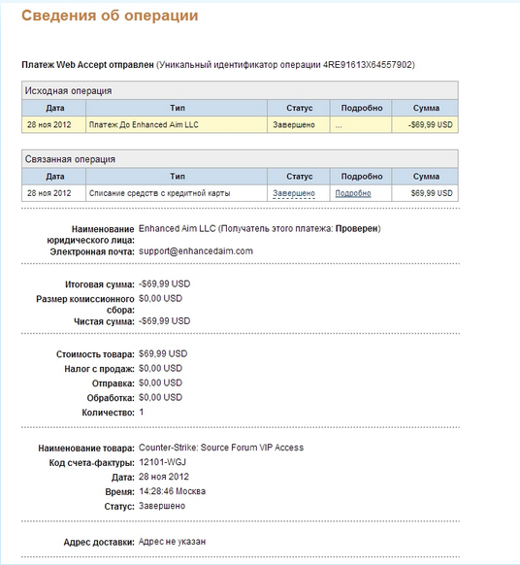Click the 'Наименование товара:' label
Screen dimensions: 520x565
click(x=86, y=449)
